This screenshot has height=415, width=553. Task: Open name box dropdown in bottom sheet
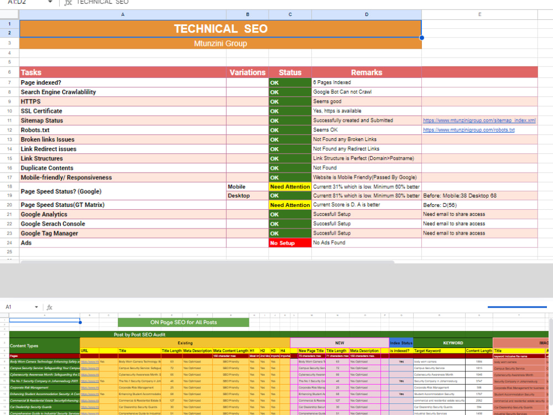click(36, 307)
